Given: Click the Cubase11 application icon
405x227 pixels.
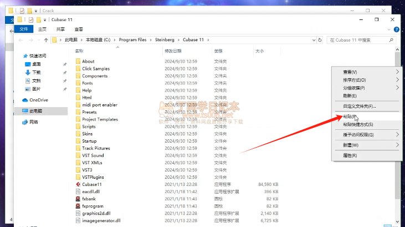Looking at the screenshot, I should point(78,184).
